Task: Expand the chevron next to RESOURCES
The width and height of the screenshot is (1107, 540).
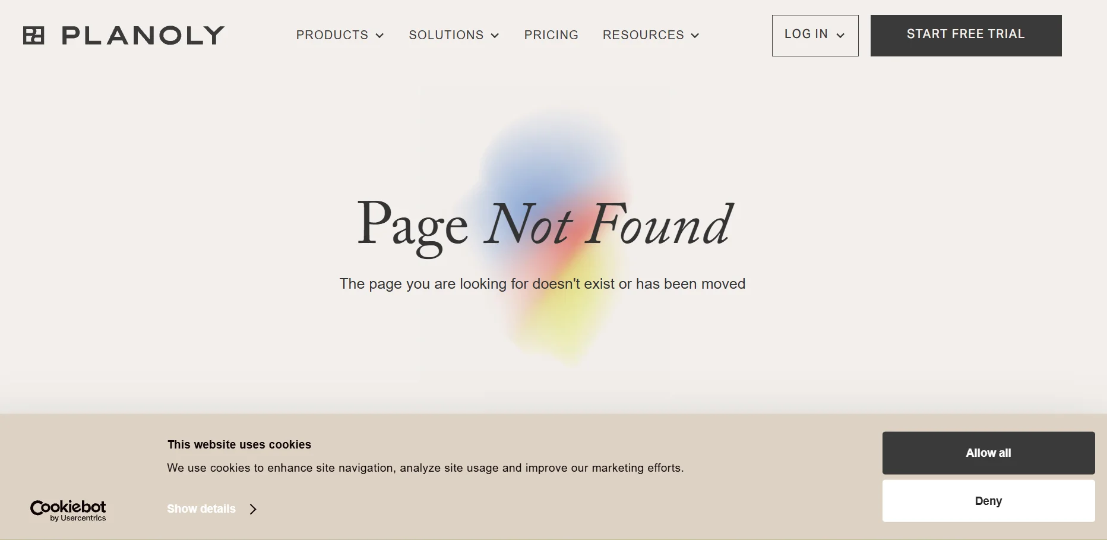Action: point(695,36)
